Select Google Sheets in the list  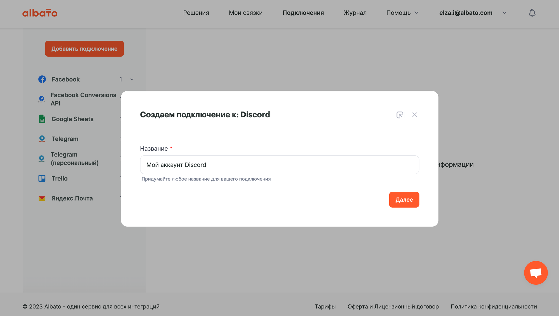(73, 119)
